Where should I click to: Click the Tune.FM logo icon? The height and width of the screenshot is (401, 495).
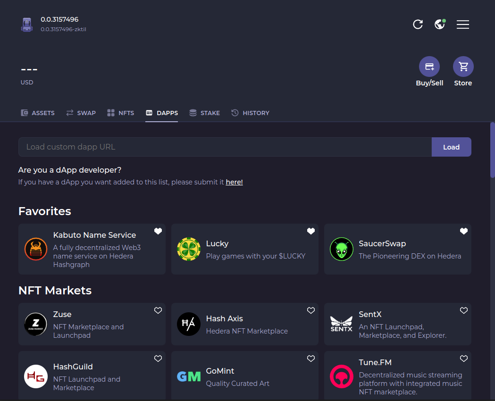click(341, 376)
